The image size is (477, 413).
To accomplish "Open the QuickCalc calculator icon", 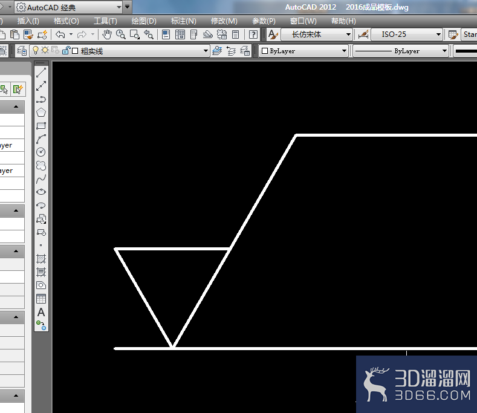I will click(235, 34).
